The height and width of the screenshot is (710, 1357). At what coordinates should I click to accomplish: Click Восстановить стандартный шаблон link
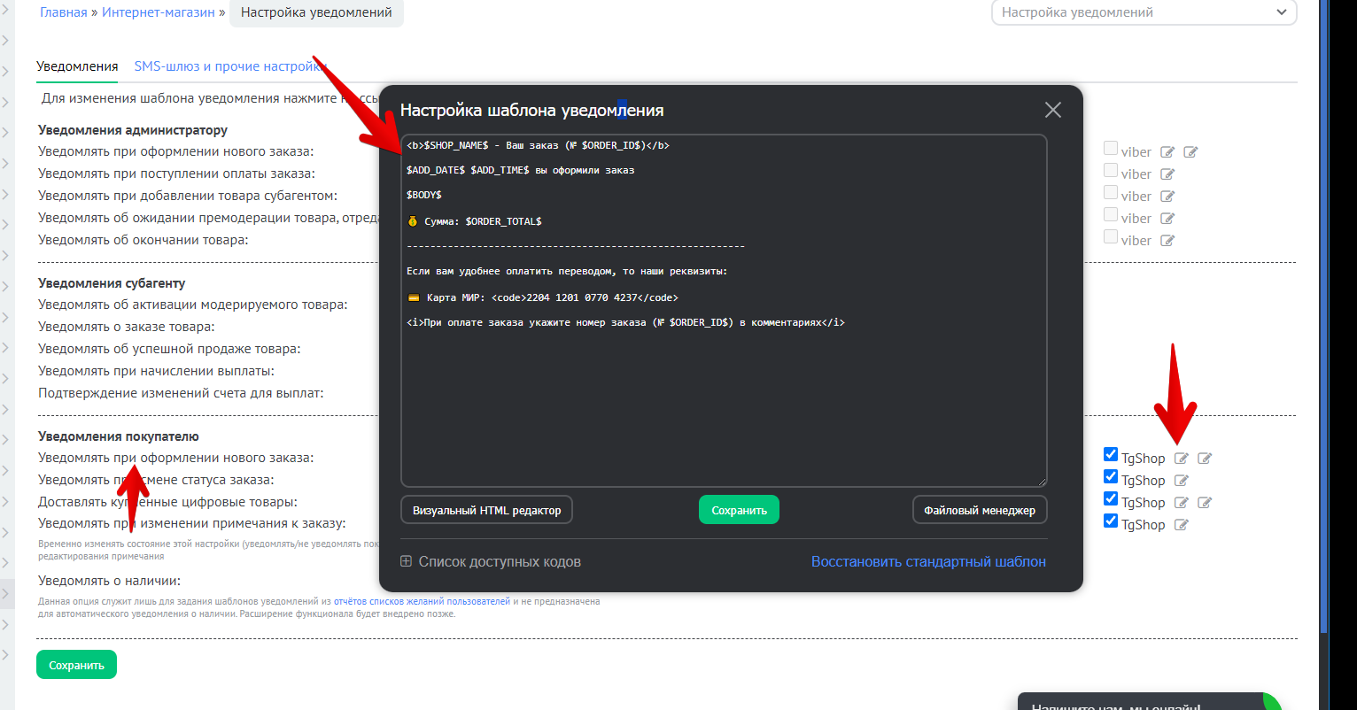pyautogui.click(x=928, y=561)
